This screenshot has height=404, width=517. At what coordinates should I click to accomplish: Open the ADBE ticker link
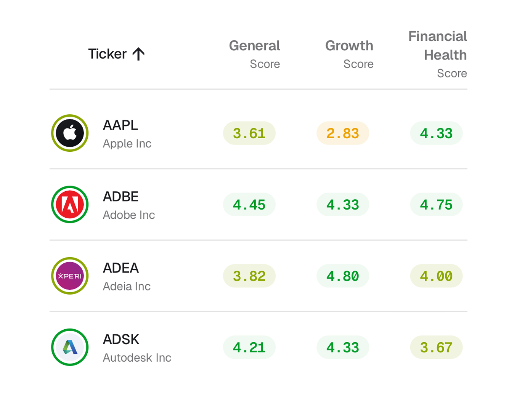pyautogui.click(x=121, y=197)
